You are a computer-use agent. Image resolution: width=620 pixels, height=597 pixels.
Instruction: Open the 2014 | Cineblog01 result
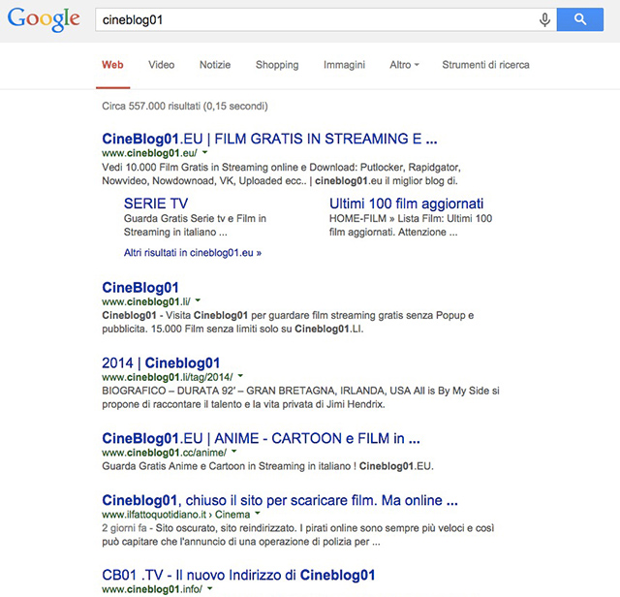[x=161, y=363]
